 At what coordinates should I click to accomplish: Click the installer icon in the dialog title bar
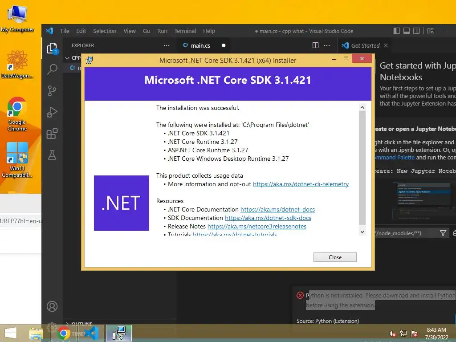[x=89, y=60]
